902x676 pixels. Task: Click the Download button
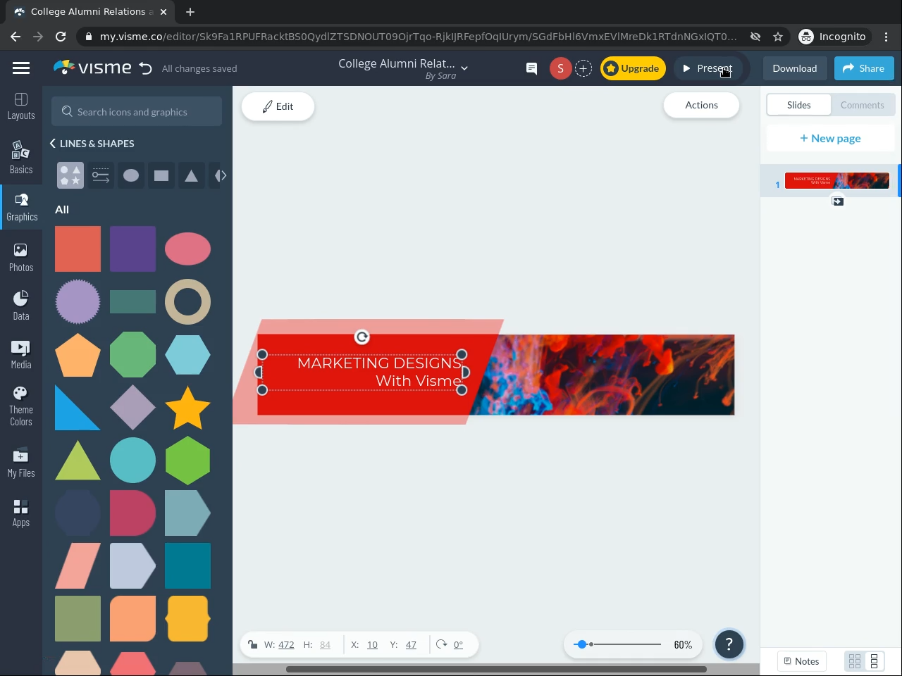tap(794, 68)
